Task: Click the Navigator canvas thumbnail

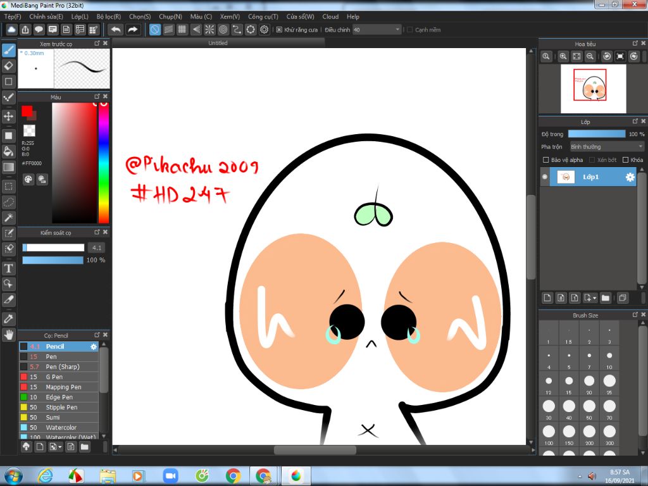Action: point(593,89)
